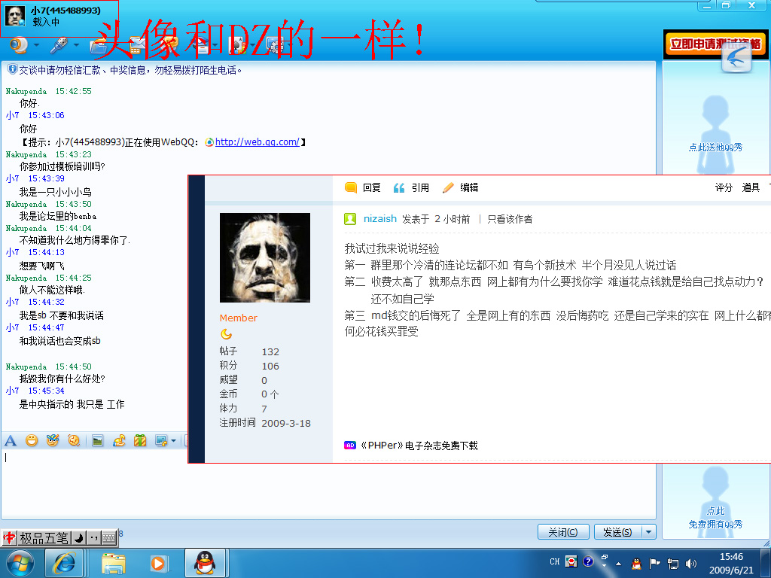Image resolution: width=771 pixels, height=578 pixels.
Task: Send a window shake nudge icon
Action: pyautogui.click(x=74, y=441)
